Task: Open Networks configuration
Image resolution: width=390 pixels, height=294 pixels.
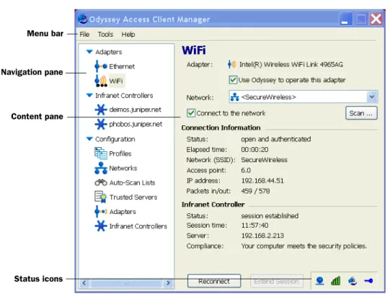Action: (x=123, y=168)
